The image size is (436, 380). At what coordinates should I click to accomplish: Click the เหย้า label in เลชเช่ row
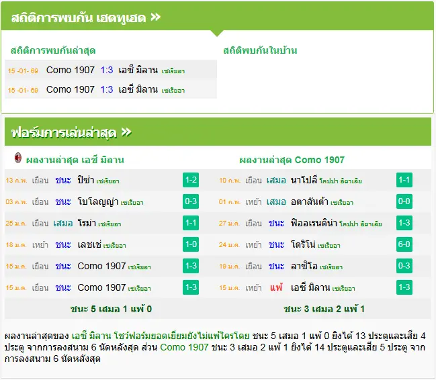click(40, 245)
